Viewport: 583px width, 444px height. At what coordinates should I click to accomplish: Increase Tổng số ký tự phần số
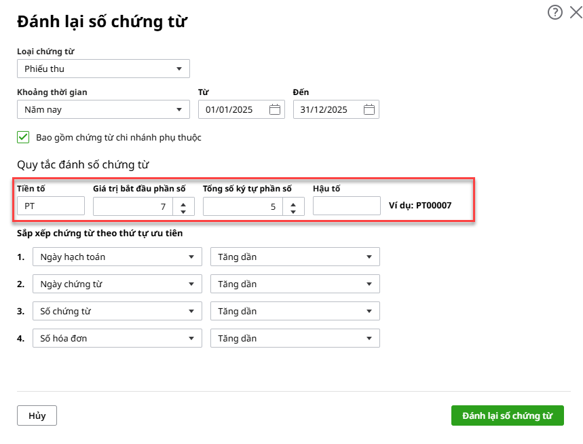click(293, 202)
